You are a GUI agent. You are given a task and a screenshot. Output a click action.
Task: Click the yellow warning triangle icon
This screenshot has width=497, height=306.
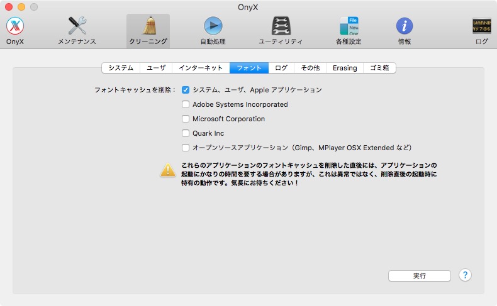click(168, 170)
